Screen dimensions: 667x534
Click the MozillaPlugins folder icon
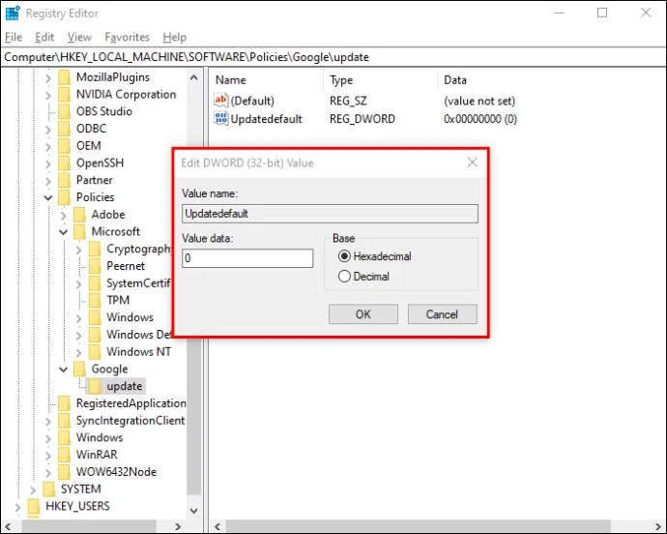click(x=64, y=77)
